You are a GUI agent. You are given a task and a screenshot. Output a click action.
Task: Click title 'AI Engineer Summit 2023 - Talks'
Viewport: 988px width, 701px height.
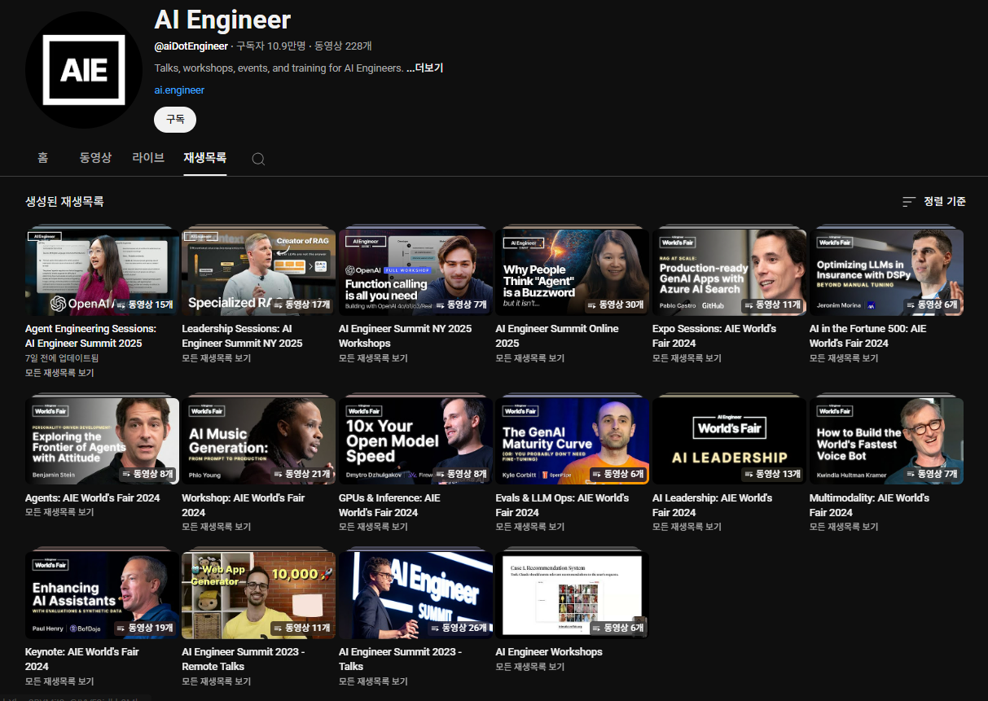(400, 659)
